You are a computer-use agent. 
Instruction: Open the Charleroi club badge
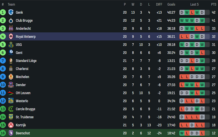pos(11,69)
